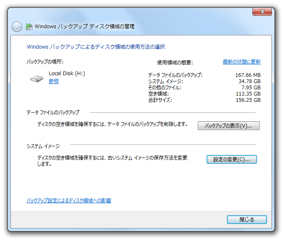The height and width of the screenshot is (241, 284).
Task: Click the Windows Backup title icon
Action: [29, 27]
